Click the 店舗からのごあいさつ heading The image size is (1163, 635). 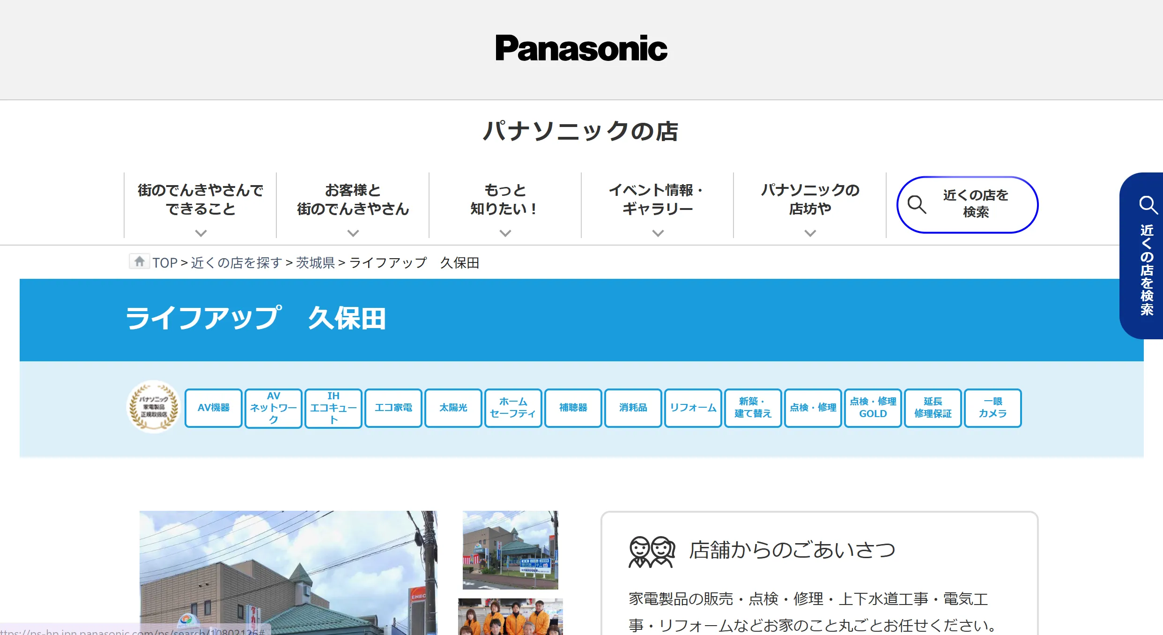click(792, 550)
